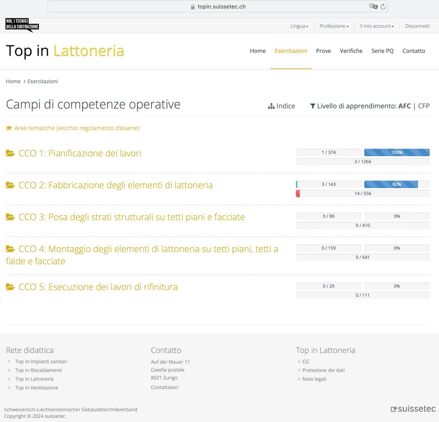Select the Esercitazioni nav tab
Viewport: 439px width, 422px height.
click(291, 51)
